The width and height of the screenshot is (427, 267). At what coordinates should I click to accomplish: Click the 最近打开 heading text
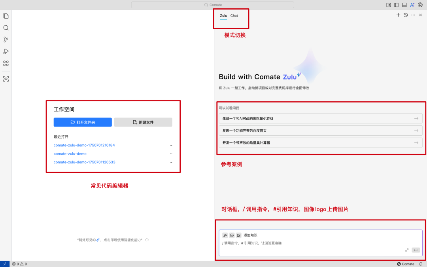(x=61, y=137)
